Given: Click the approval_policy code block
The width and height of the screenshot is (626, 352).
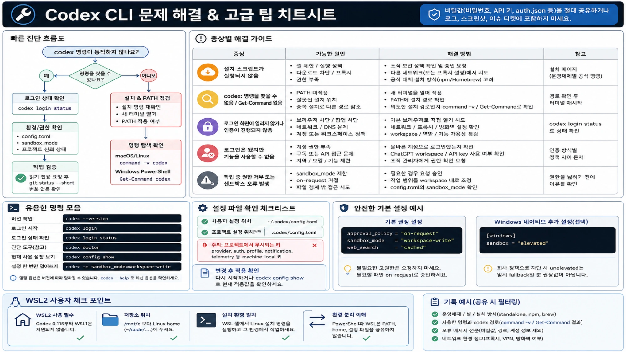Looking at the screenshot, I should (x=402, y=240).
